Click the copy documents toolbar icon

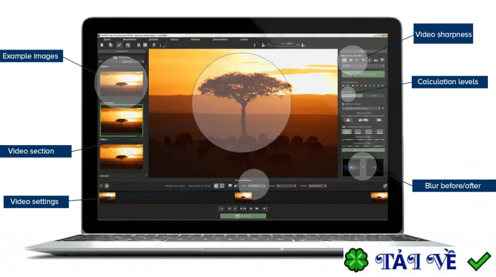click(x=110, y=45)
